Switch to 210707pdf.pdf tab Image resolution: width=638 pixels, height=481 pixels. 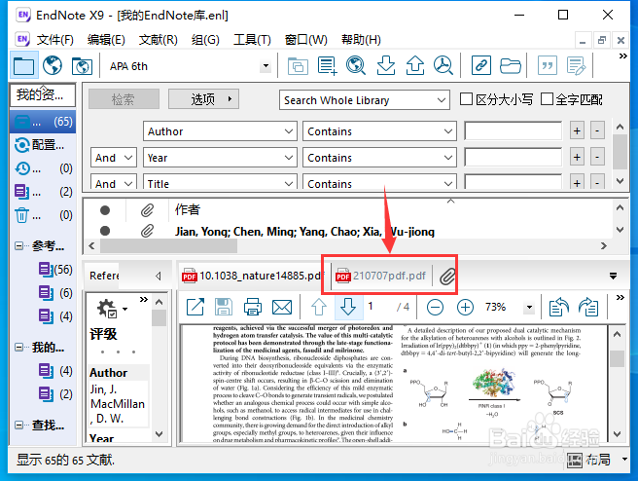click(x=380, y=276)
